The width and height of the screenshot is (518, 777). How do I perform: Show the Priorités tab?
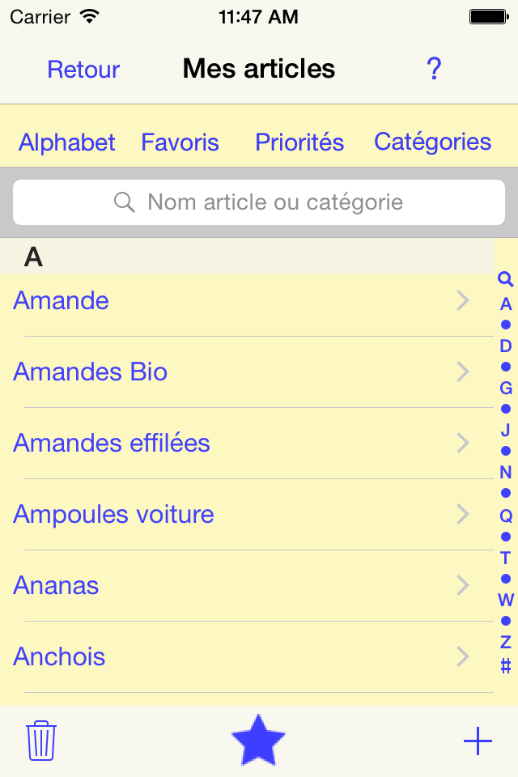pyautogui.click(x=299, y=142)
